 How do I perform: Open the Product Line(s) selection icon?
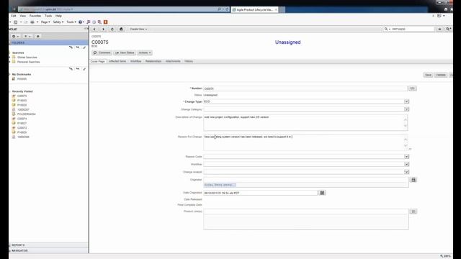pyautogui.click(x=413, y=212)
